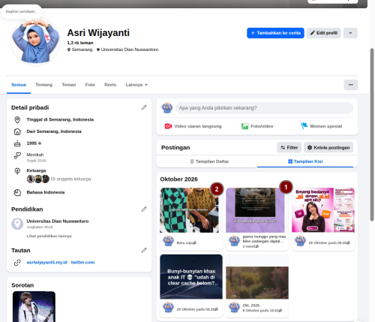Screen dimensions: 375x322
Task: Open asriwijayanti.my.id link
Action: point(47,263)
